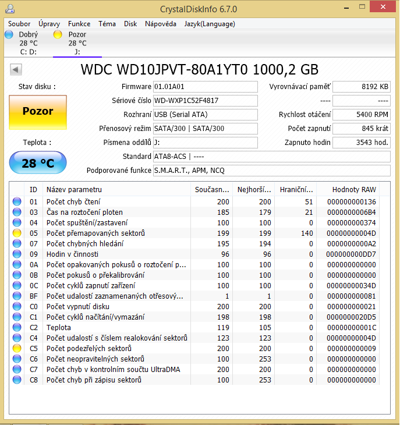The image size is (400, 425).
Task: Click the Hodnoty RAW column header
Action: pos(354,189)
